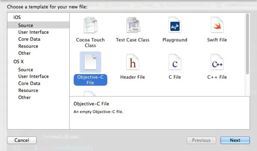Select the C++ File template icon

pyautogui.click(x=217, y=62)
